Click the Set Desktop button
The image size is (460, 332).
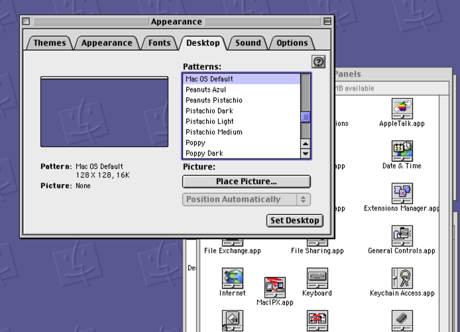pos(295,221)
